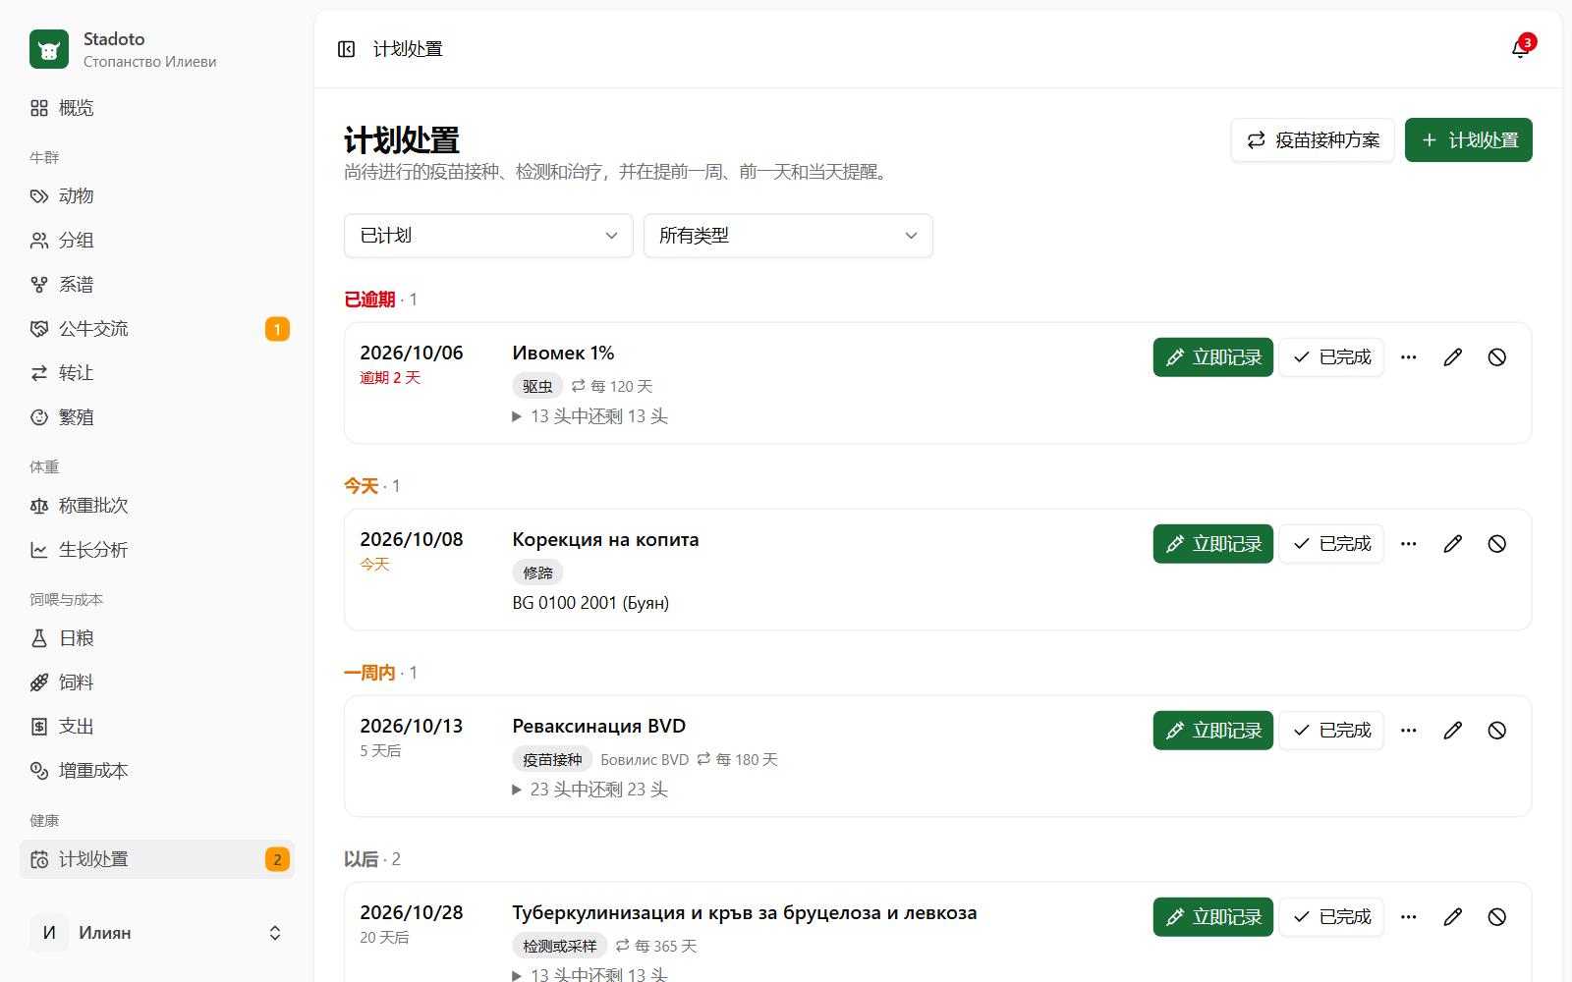Expand 13 头中还剩 13 头 under Ивомек
Image resolution: width=1572 pixels, height=982 pixels.
589,416
